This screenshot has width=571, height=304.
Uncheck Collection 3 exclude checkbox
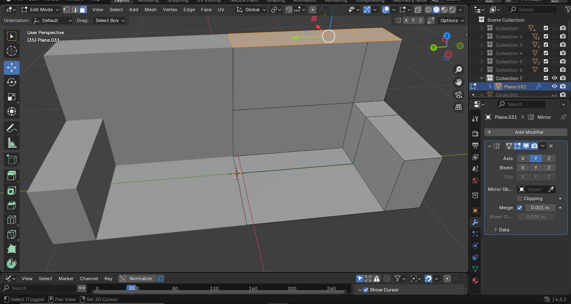[x=546, y=45]
